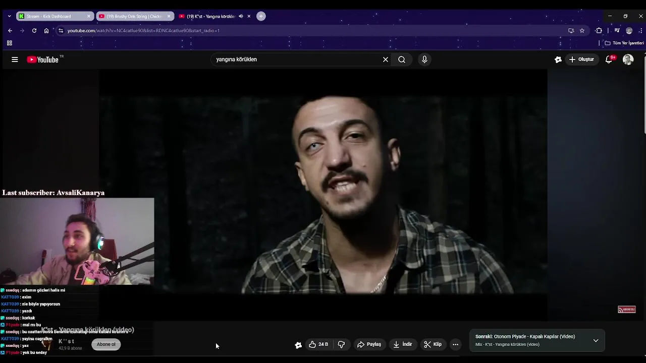Click the Last subscriber: AvsaliKanarya text
This screenshot has width=646, height=363.
pos(53,193)
